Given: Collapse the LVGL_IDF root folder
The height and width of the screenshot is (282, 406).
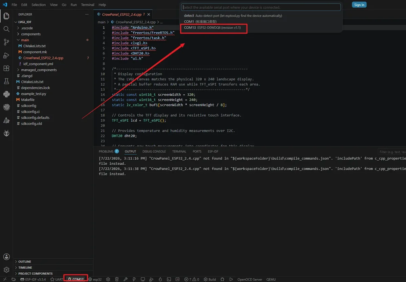Looking at the screenshot, I should (53, 22).
